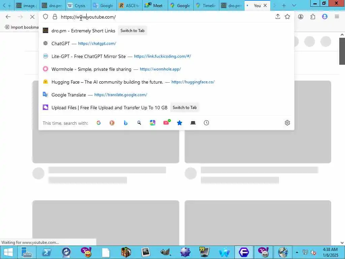This screenshot has height=259, width=345.
Task: Open the tracking protection shield
Action: click(x=45, y=17)
